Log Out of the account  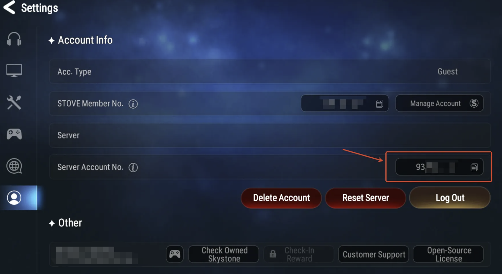click(450, 198)
